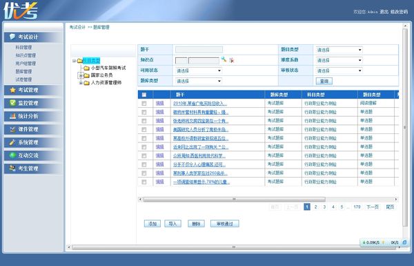Click the table's horizontal scrollbar thumb
This screenshot has width=414, height=266.
click(x=234, y=199)
